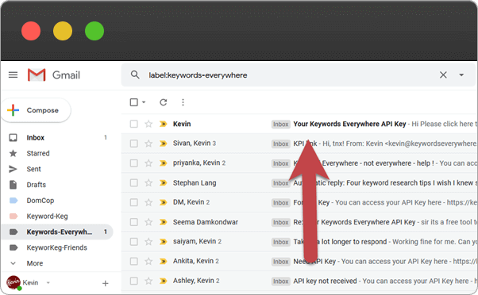Viewport: 478px width, 295px height.
Task: Click the Inbox tag on Seema's email
Action: point(281,222)
